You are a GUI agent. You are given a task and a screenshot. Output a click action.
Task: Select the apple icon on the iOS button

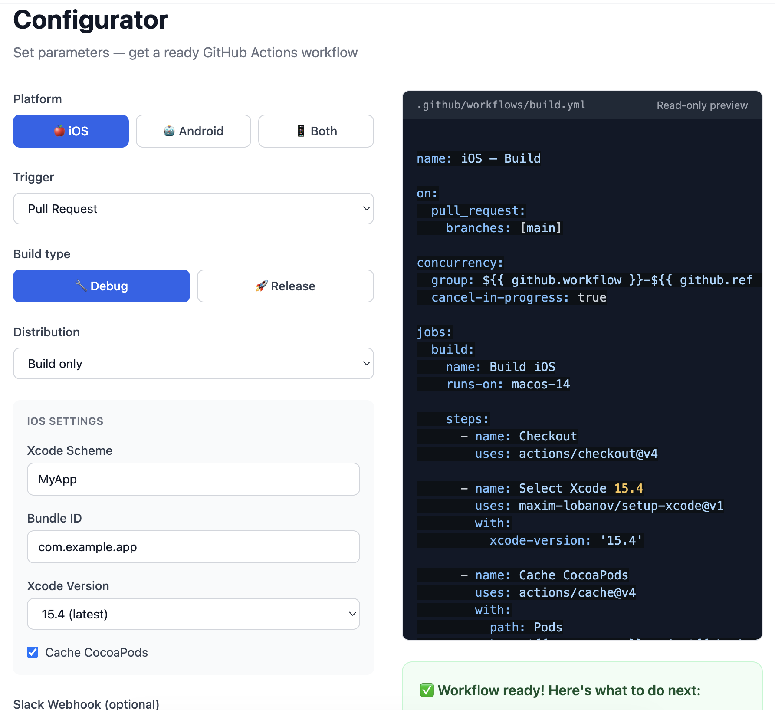59,131
